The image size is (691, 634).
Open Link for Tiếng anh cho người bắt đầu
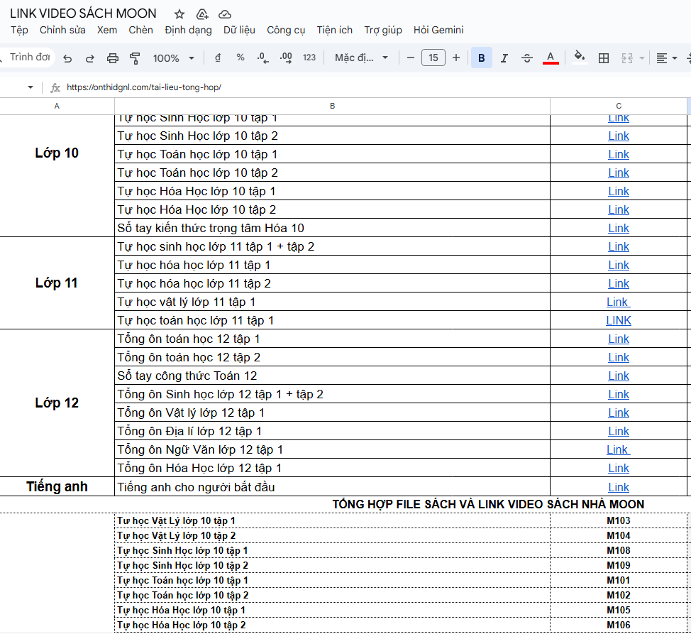pos(618,487)
